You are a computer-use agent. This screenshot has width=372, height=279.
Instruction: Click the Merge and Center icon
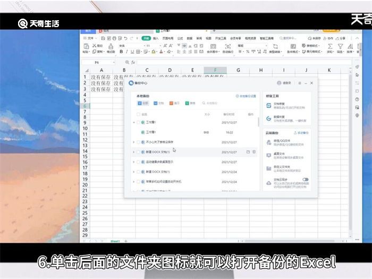pos(213,46)
